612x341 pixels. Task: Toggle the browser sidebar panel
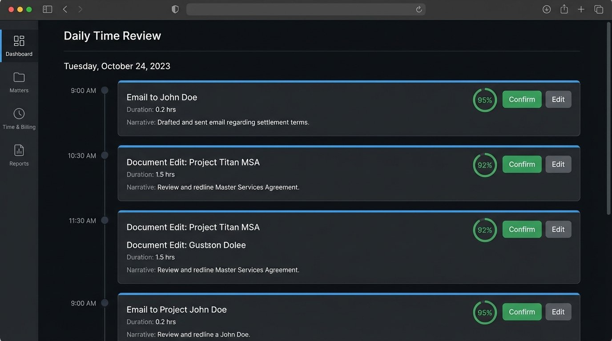pos(47,9)
